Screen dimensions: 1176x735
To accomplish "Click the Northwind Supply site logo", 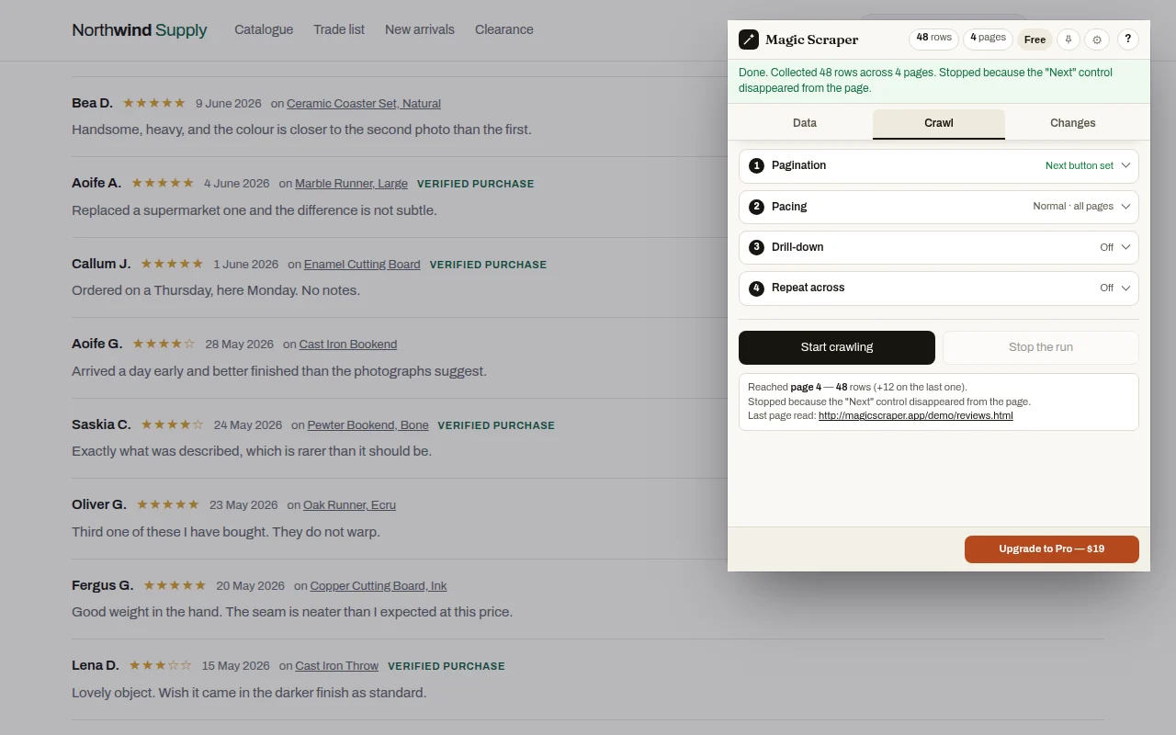I will pos(140,30).
